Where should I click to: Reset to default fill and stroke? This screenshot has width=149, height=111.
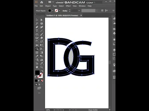coord(36,77)
